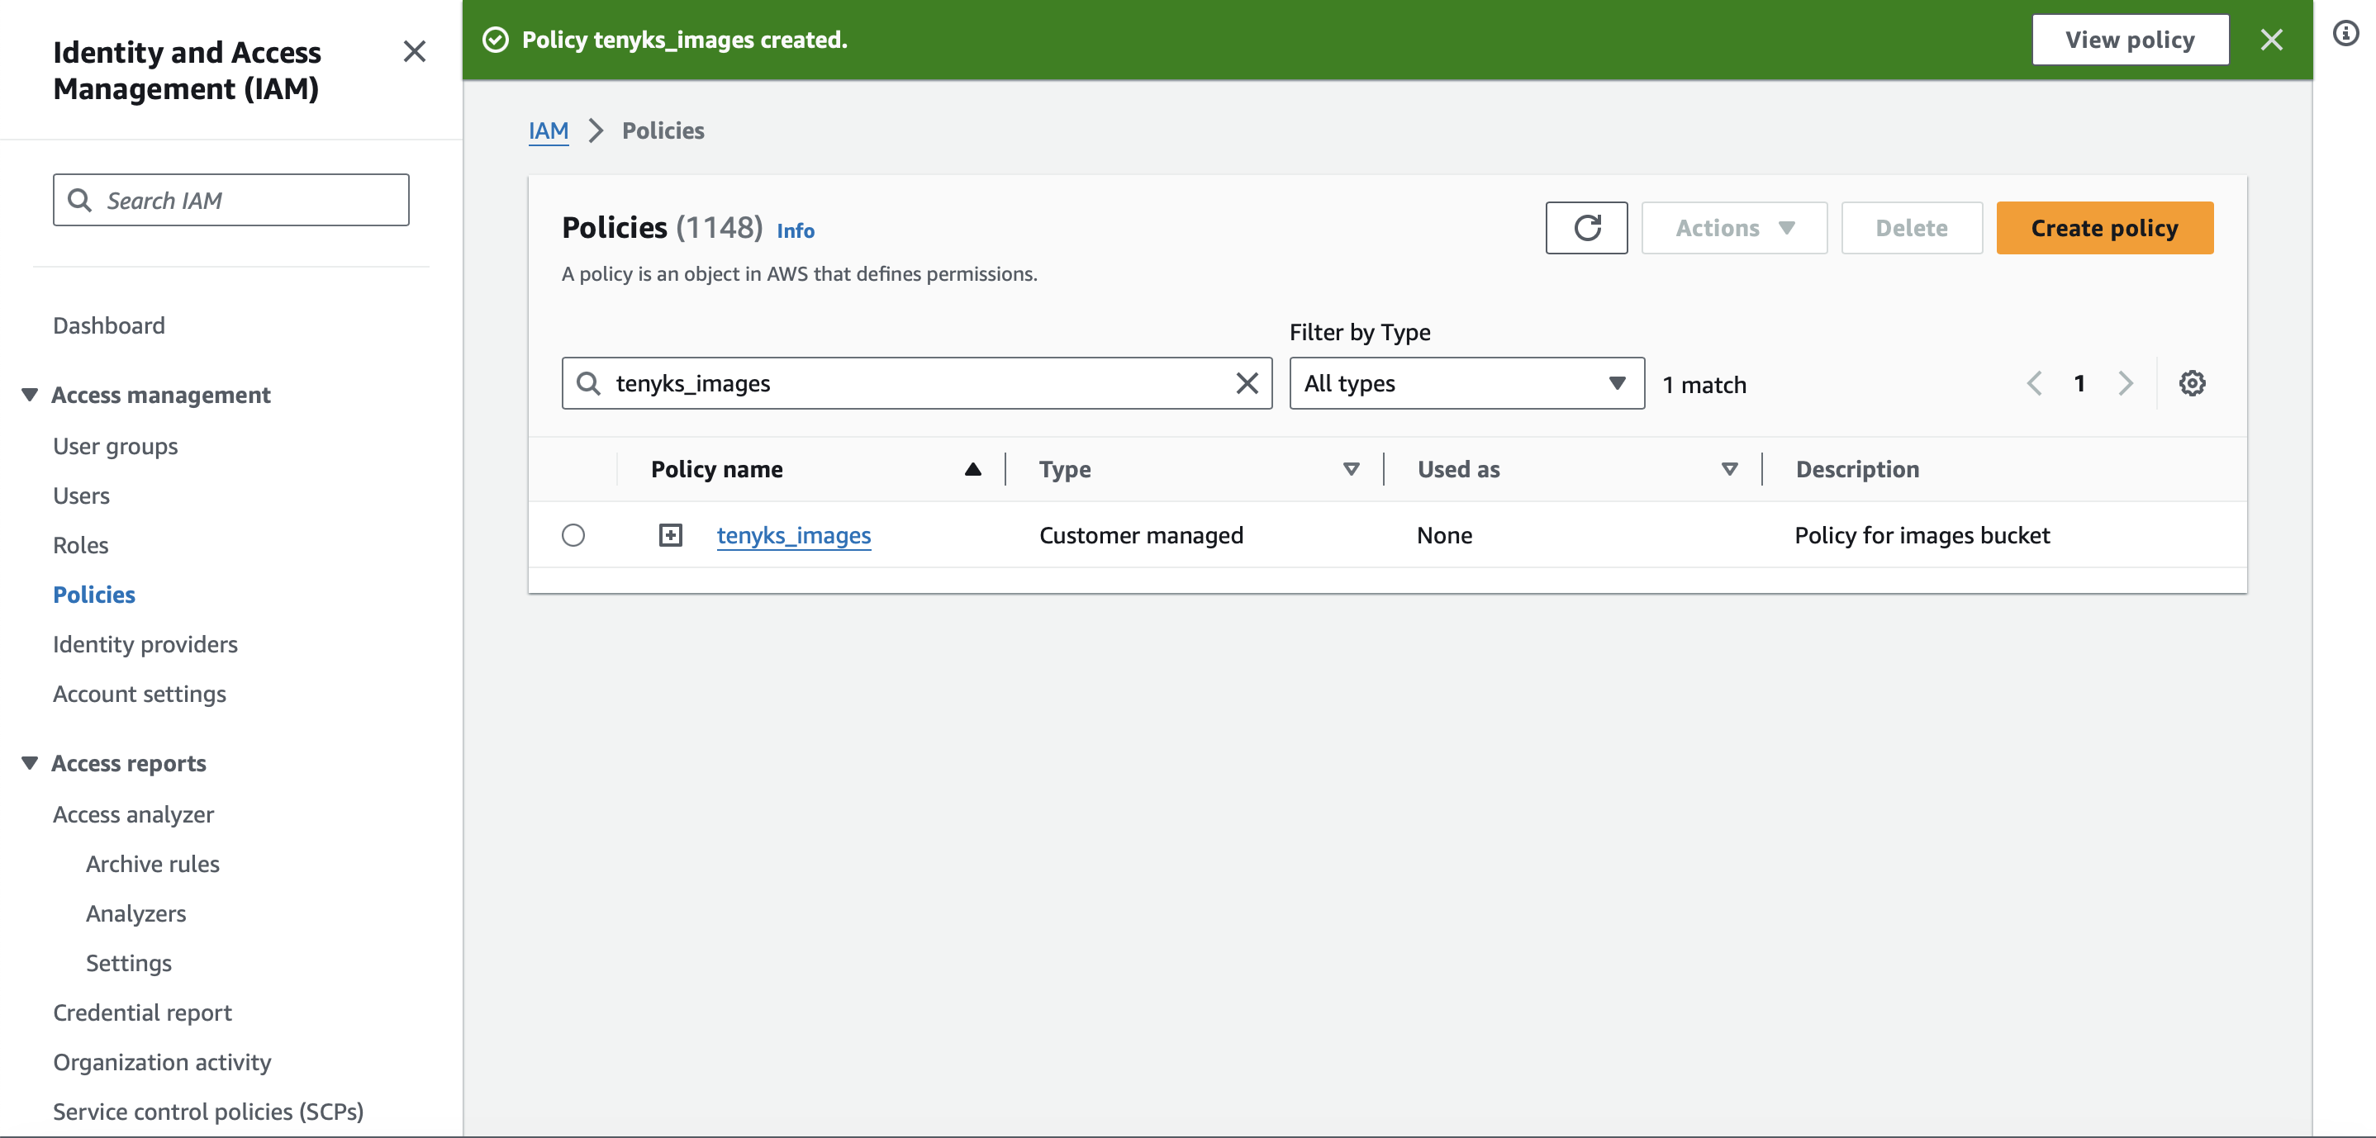Click the Delete button

(1911, 228)
